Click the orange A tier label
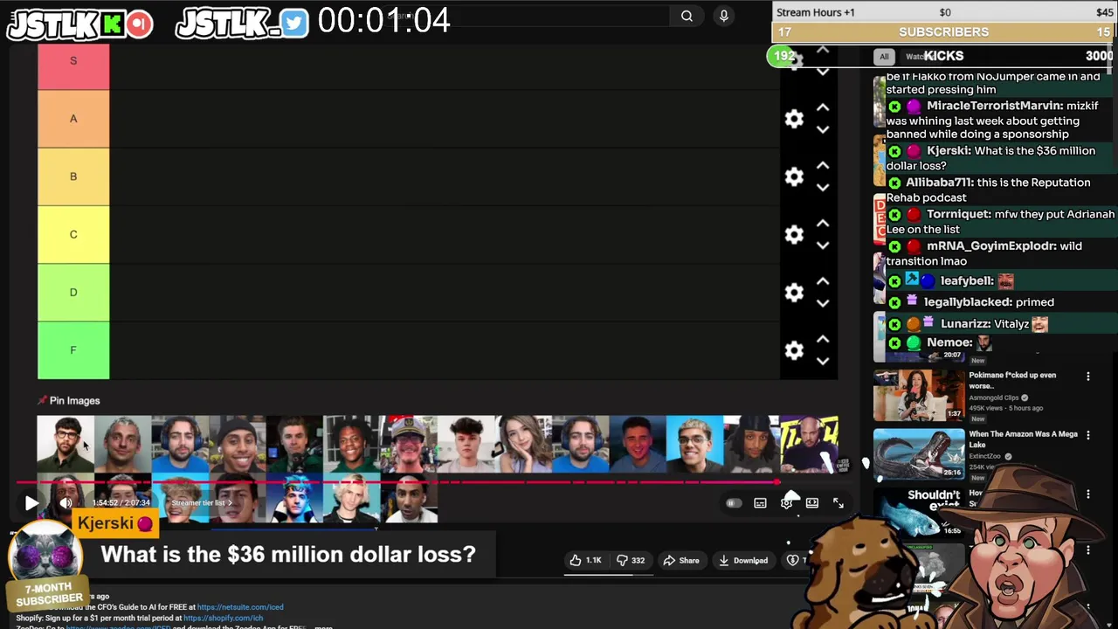Viewport: 1118px width, 629px height. [x=73, y=119]
